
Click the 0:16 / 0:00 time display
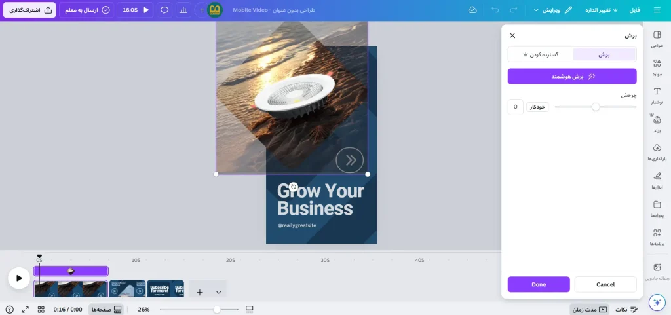click(x=67, y=310)
